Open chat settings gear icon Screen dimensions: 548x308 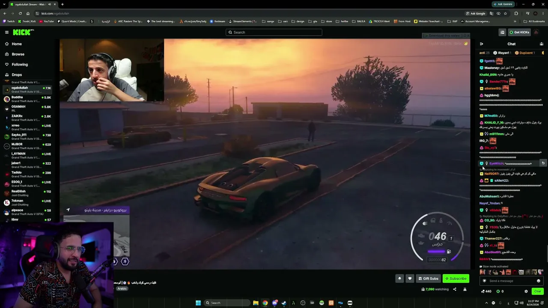tap(526, 291)
